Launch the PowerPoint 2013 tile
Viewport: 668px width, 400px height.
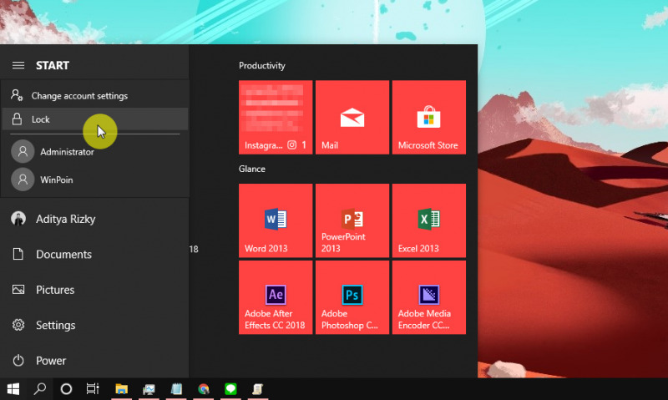pyautogui.click(x=352, y=220)
